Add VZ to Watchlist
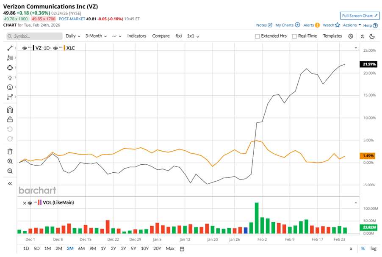The width and height of the screenshot is (382, 257). pyautogui.click(x=331, y=25)
